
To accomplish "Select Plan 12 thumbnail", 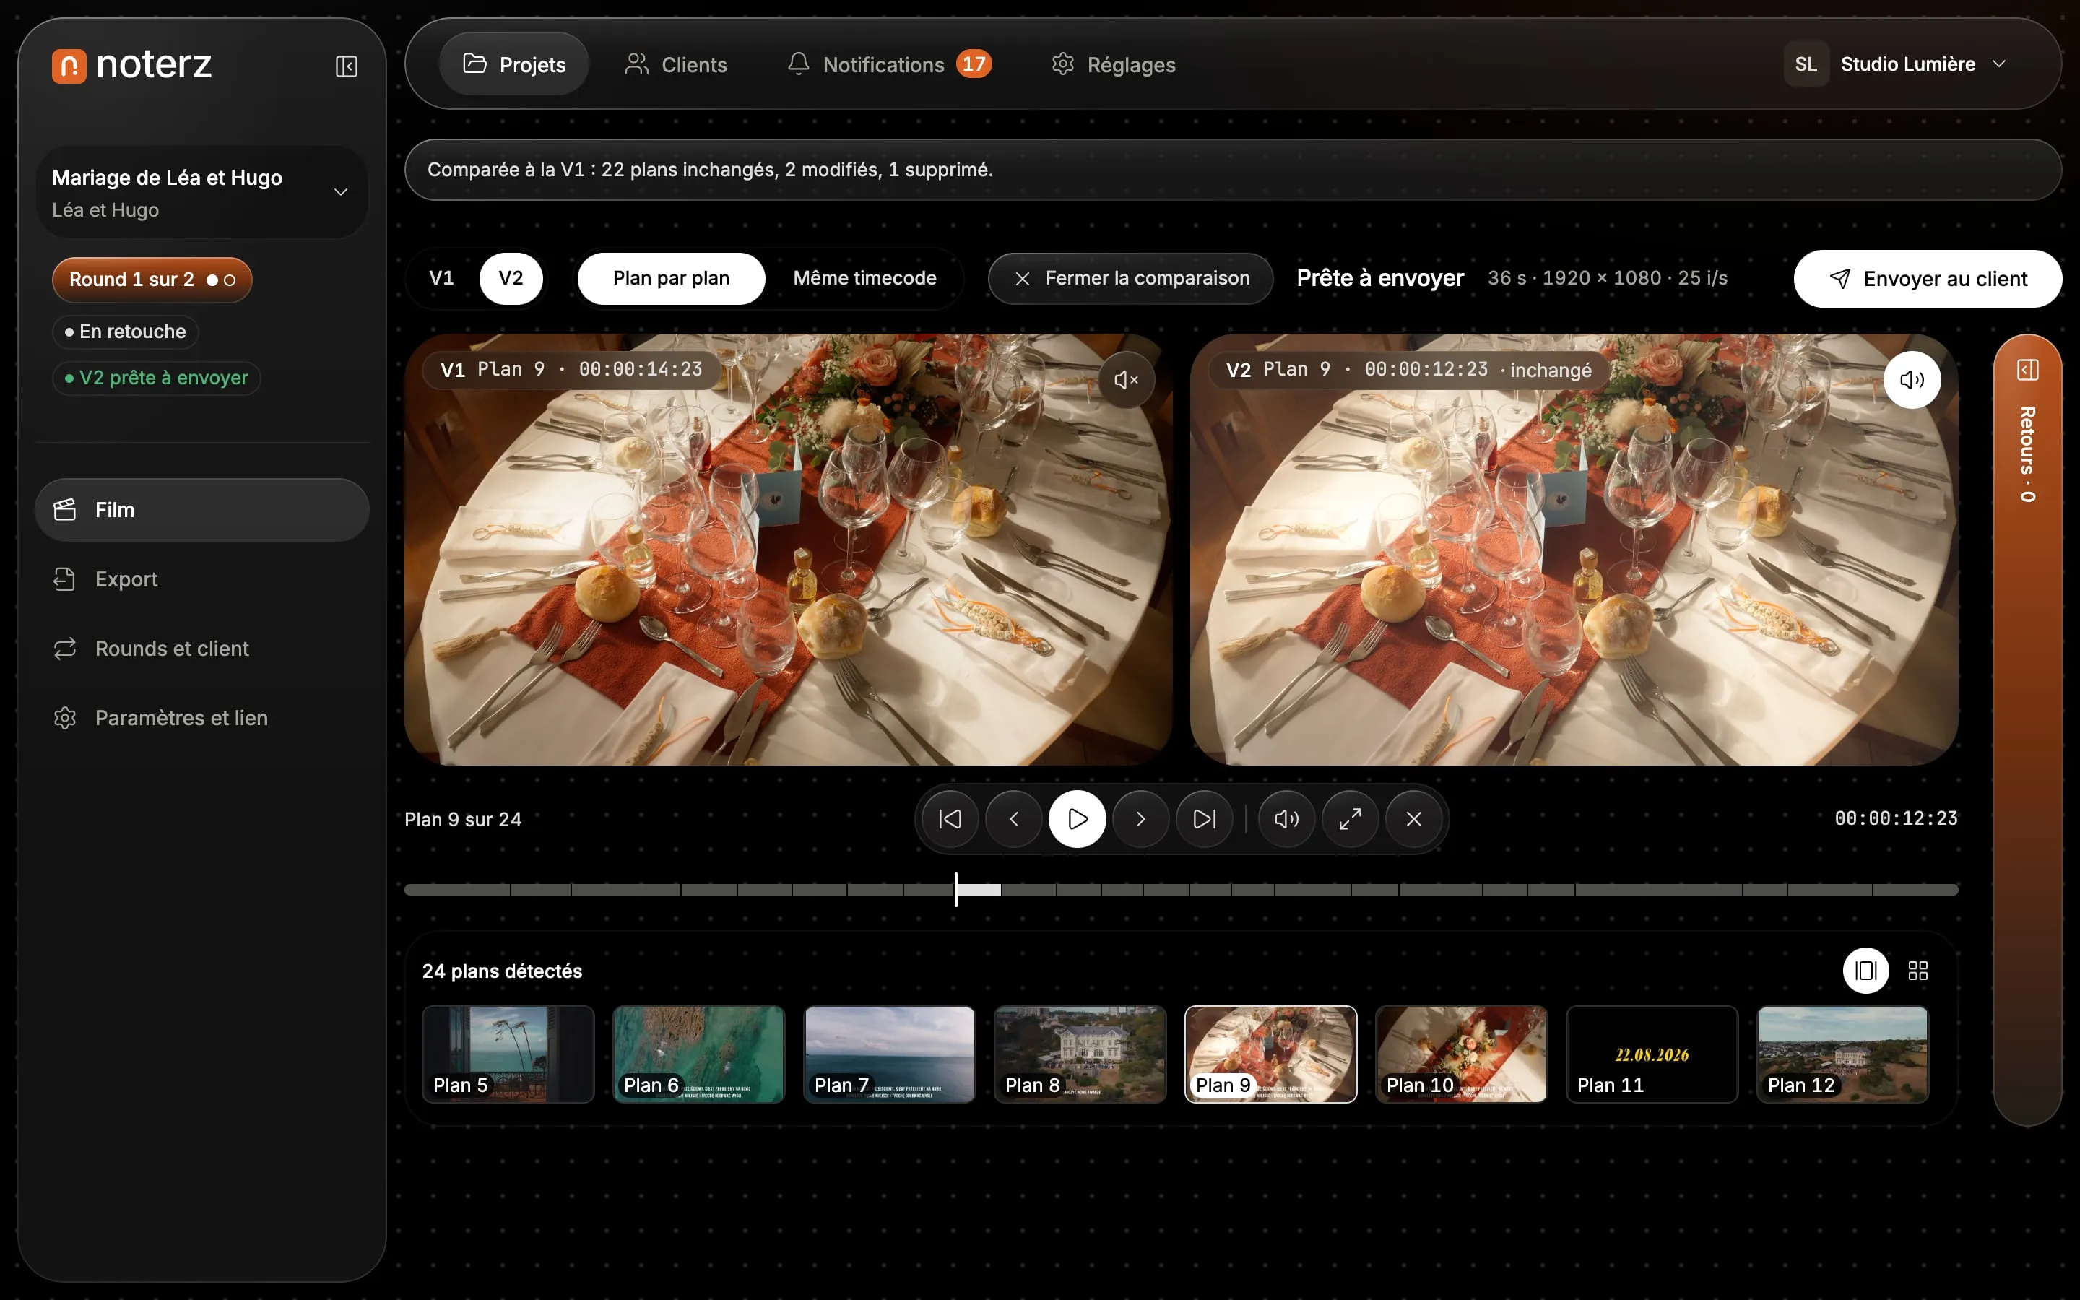I will tap(1843, 1054).
